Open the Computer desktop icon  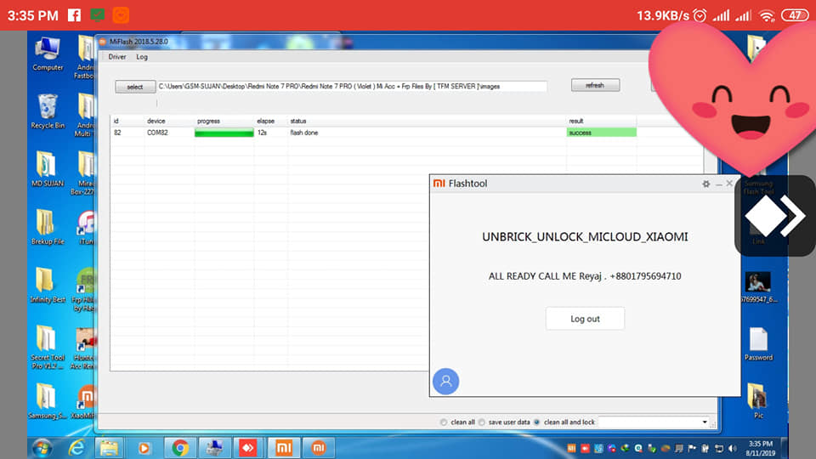[48, 54]
